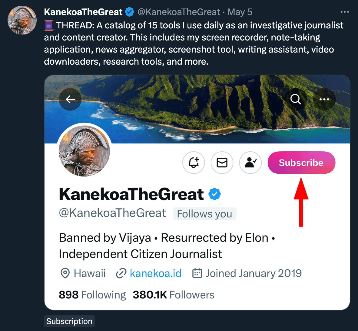The height and width of the screenshot is (331, 358).
Task: Click the blue verified badge beside tweet author
Action: point(130,12)
